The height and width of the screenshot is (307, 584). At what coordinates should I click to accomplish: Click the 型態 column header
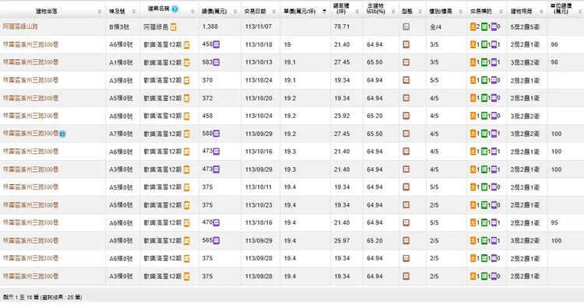(x=407, y=12)
